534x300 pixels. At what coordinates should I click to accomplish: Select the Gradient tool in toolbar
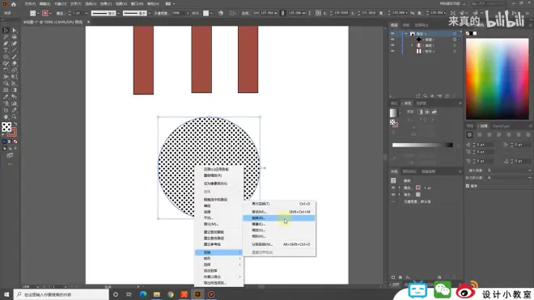(x=15, y=91)
